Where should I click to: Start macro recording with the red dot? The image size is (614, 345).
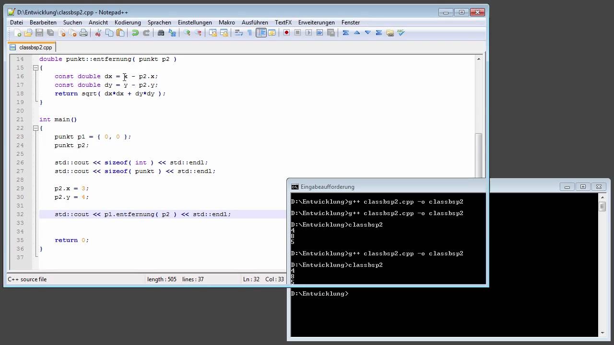(286, 33)
